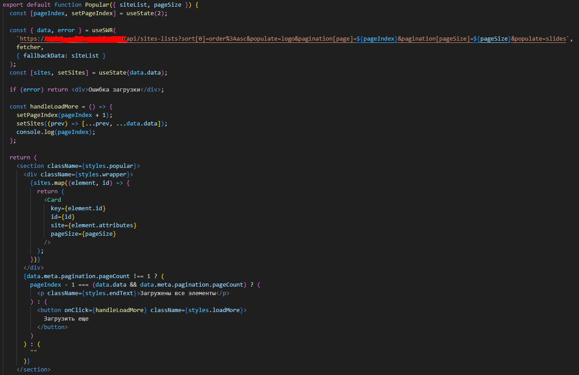
Task: Click the "useSWR(" call
Action: (x=104, y=30)
